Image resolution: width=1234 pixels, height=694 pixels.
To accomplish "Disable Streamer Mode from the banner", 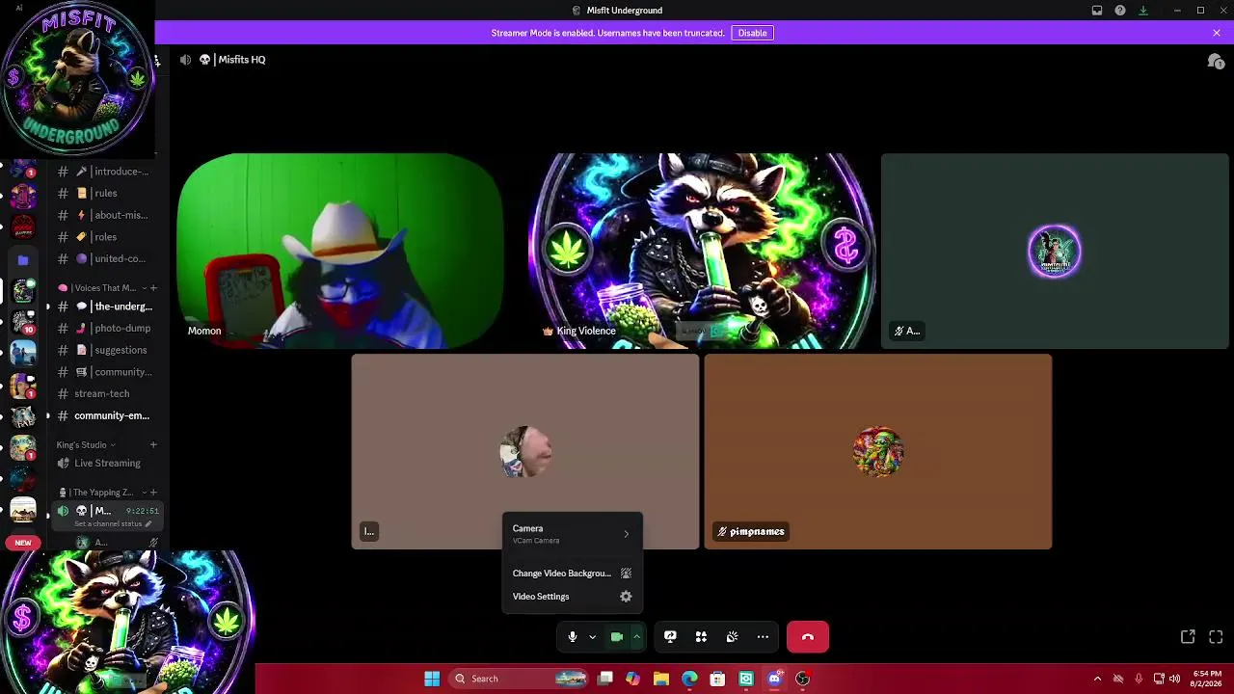I will click(x=752, y=33).
